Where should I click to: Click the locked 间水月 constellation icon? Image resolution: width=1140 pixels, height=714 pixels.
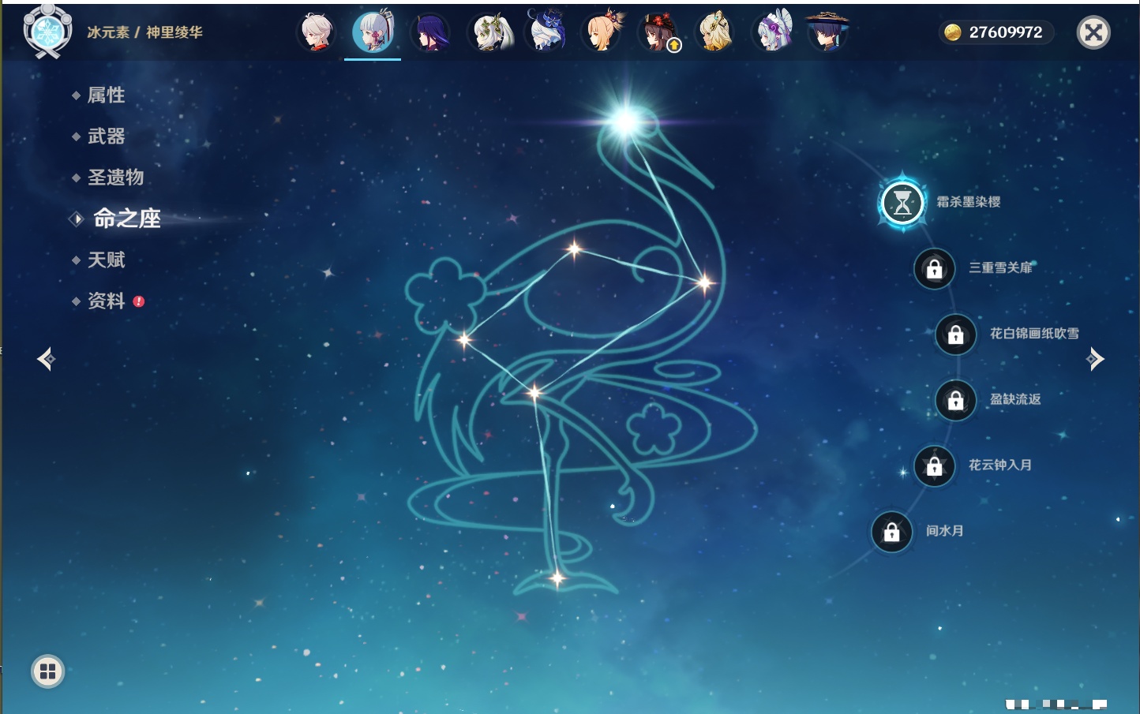[891, 532]
